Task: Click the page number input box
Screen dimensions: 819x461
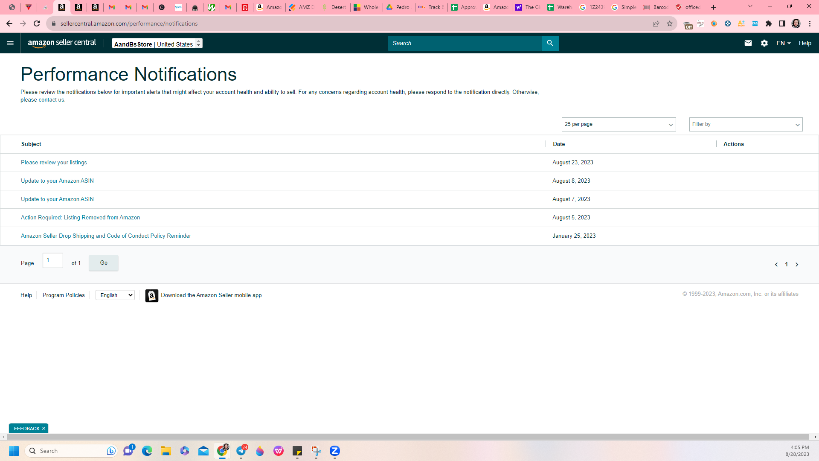Action: (x=53, y=260)
